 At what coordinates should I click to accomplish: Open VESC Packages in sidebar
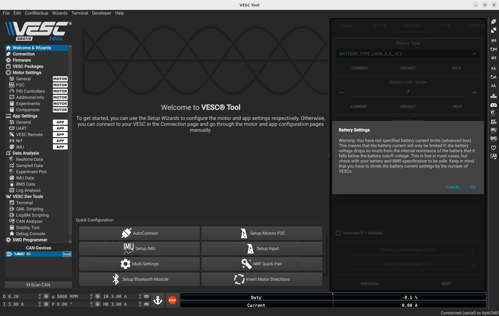[37, 66]
